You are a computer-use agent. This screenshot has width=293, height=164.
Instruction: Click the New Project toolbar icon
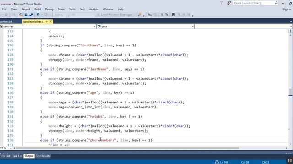click(13, 15)
